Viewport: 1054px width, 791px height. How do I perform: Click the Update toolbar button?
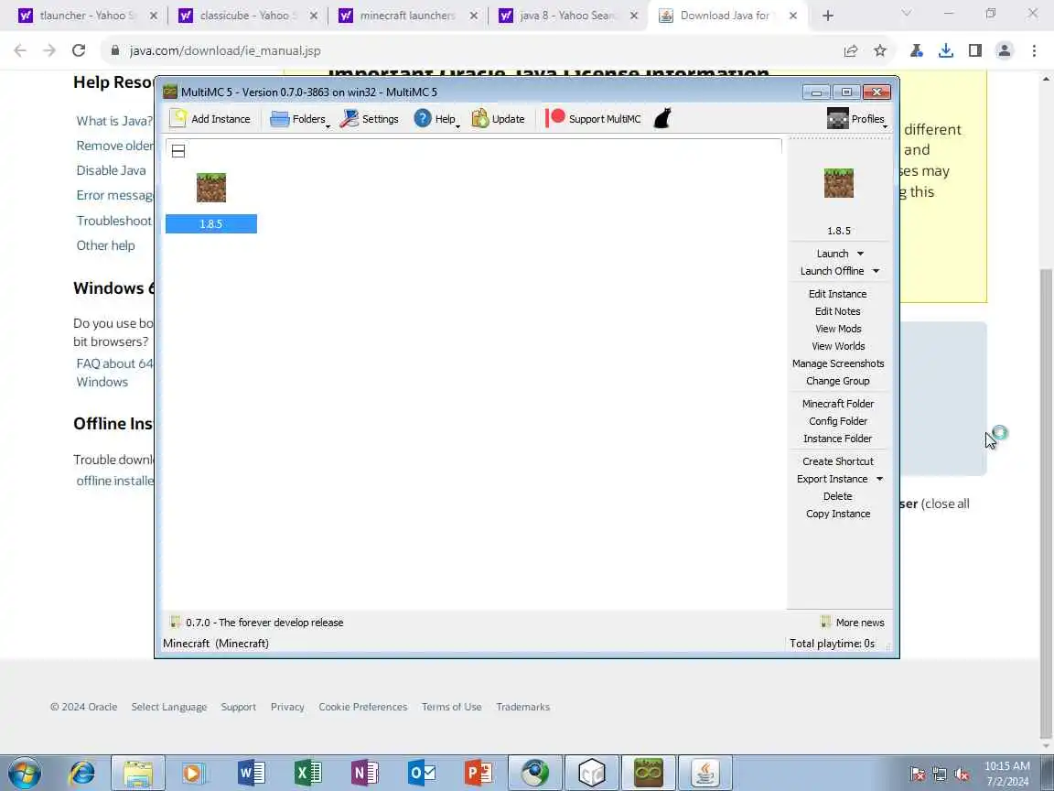(498, 119)
